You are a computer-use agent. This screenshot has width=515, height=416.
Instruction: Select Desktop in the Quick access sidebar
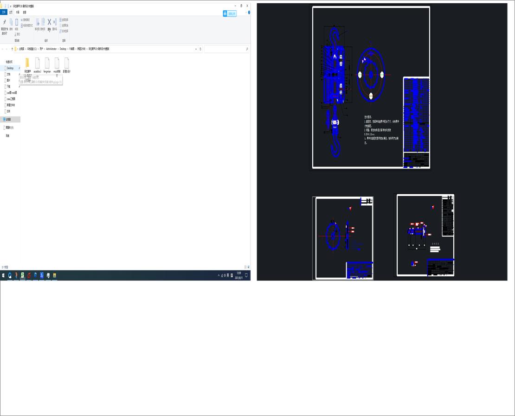[10, 68]
